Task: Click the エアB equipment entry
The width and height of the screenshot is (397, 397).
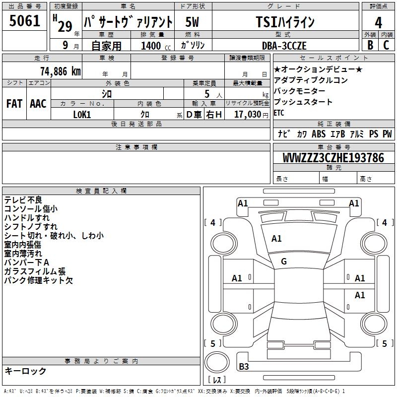Action: click(338, 134)
